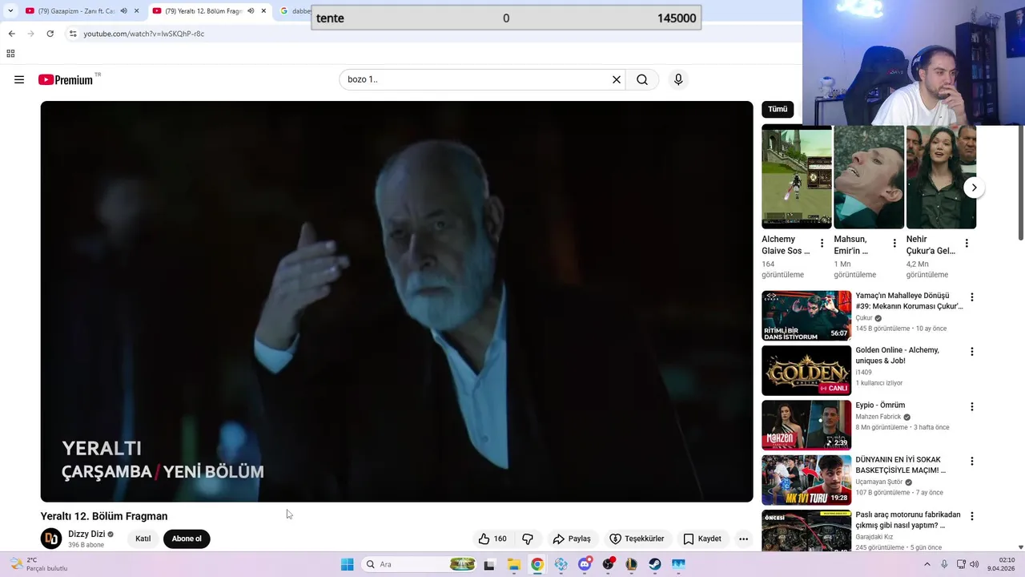Image resolution: width=1025 pixels, height=577 pixels.
Task: Open Paslı araç motorunu video title
Action: [x=908, y=520]
